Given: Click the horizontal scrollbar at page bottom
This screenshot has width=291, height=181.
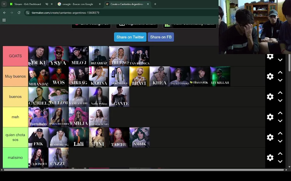Looking at the screenshot, I should pos(144,170).
